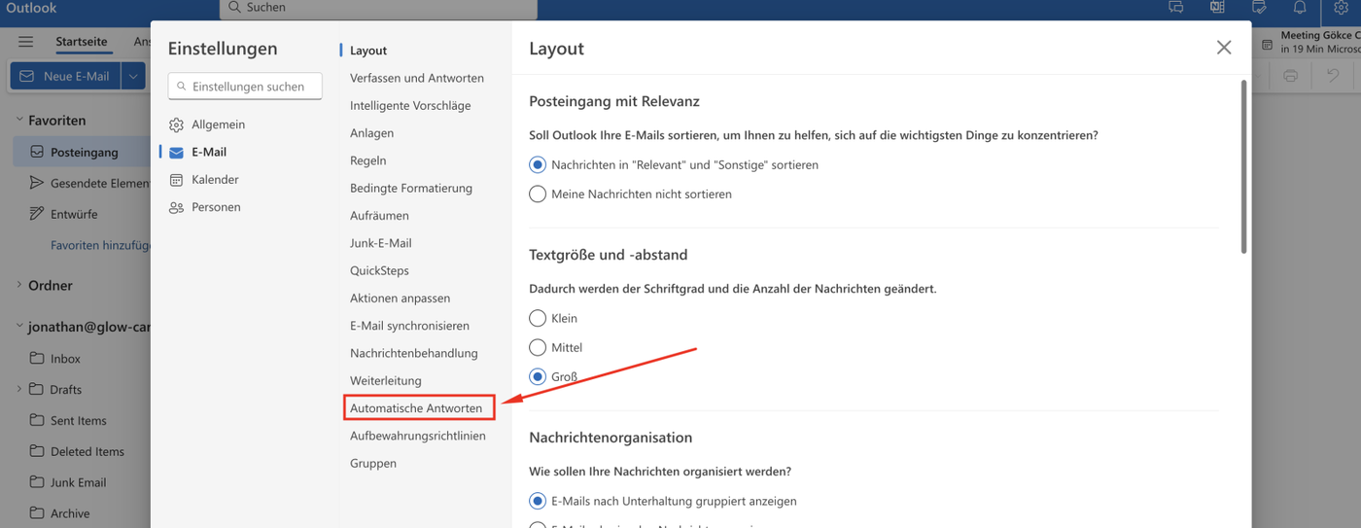Image resolution: width=1361 pixels, height=528 pixels.
Task: Click the undo arrow icon
Action: click(x=1333, y=76)
